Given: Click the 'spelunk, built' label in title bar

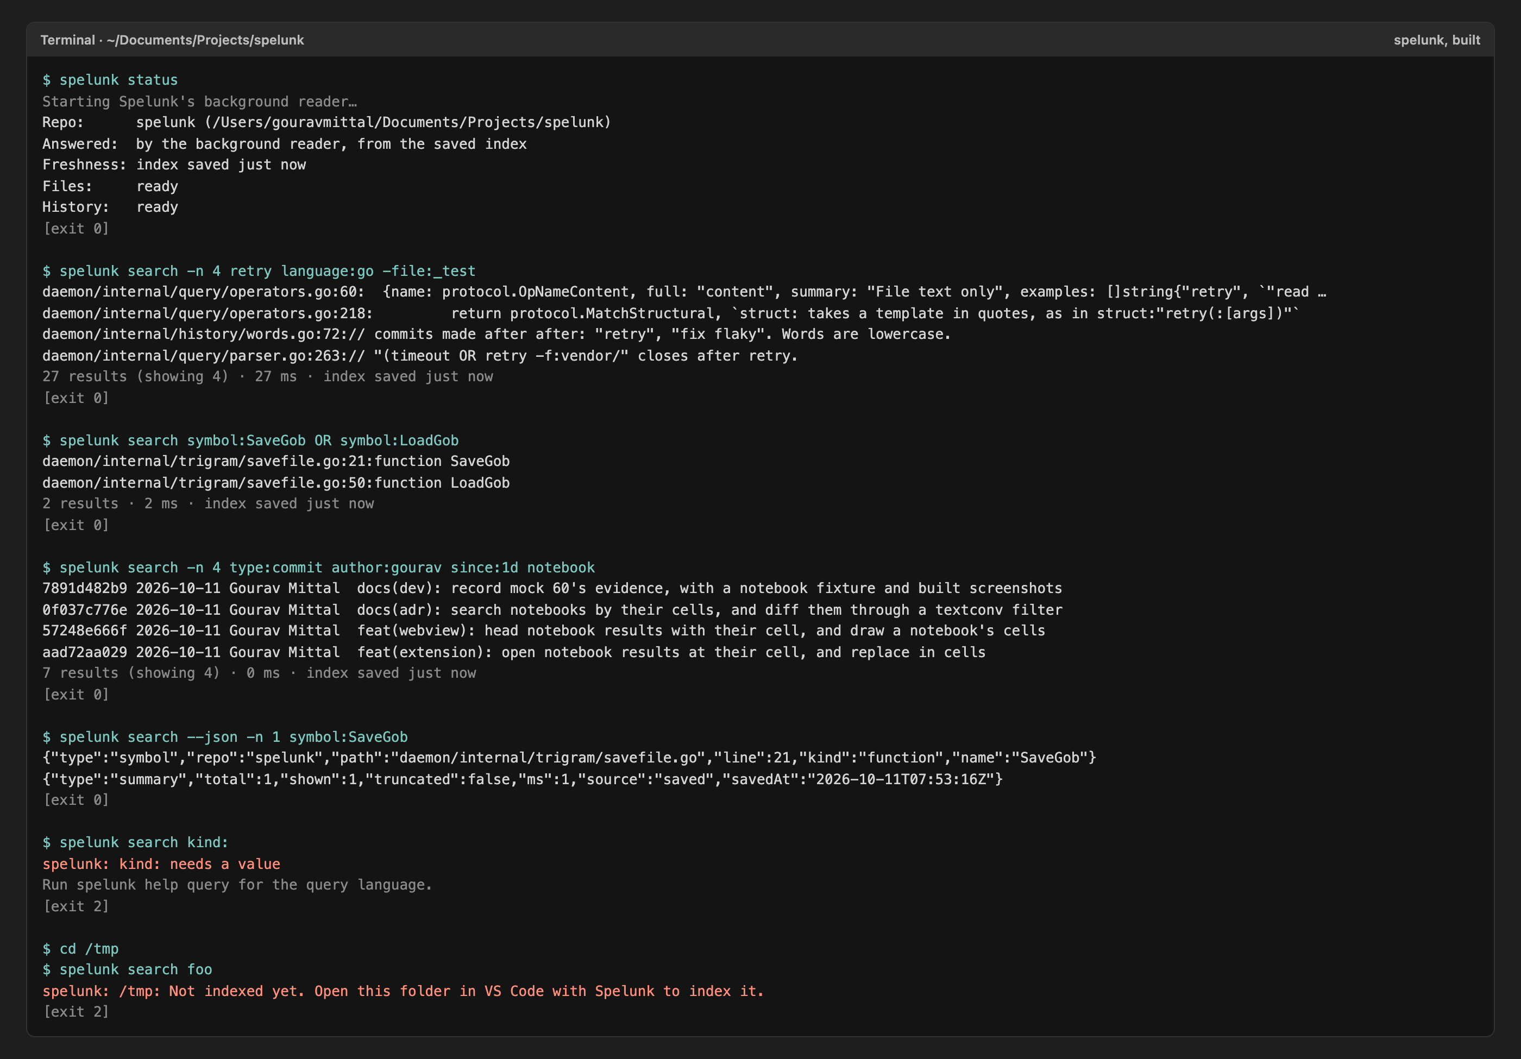Looking at the screenshot, I should pyautogui.click(x=1436, y=40).
